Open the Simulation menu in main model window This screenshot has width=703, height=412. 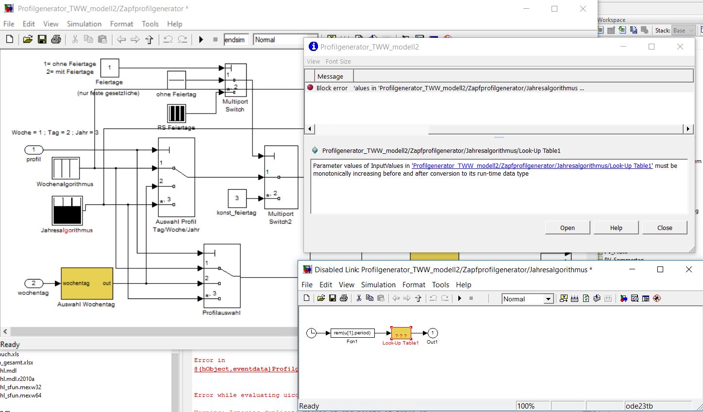click(84, 24)
